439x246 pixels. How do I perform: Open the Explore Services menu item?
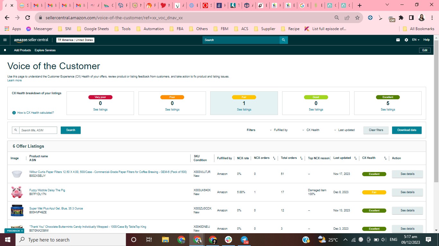coord(45,50)
